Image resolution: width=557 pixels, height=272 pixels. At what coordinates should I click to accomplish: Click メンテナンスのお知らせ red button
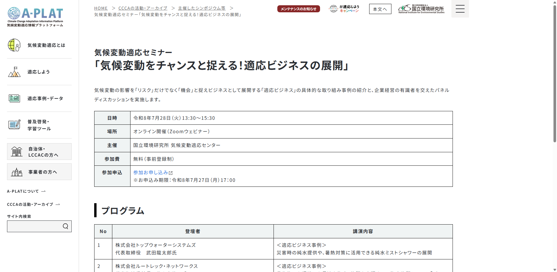click(x=299, y=9)
